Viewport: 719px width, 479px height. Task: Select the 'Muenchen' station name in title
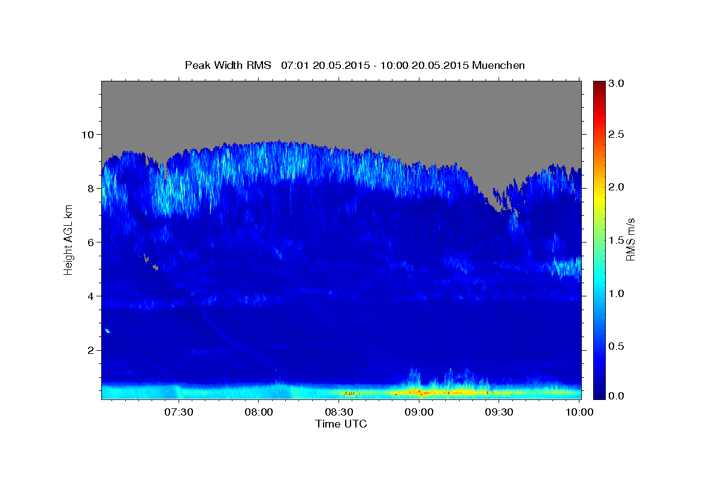coord(499,65)
